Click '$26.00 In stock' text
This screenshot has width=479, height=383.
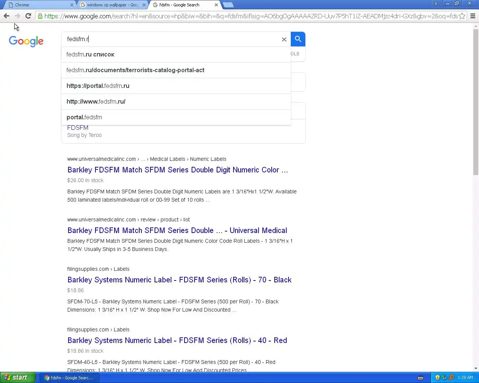(85, 180)
